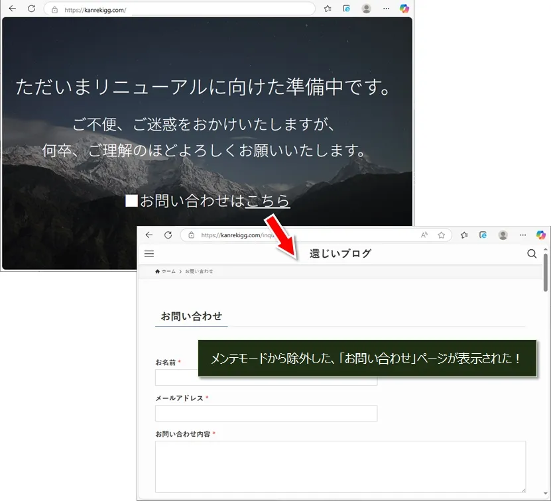Open Favorites in the maintenance page window
The height and width of the screenshot is (501, 551).
click(x=328, y=9)
